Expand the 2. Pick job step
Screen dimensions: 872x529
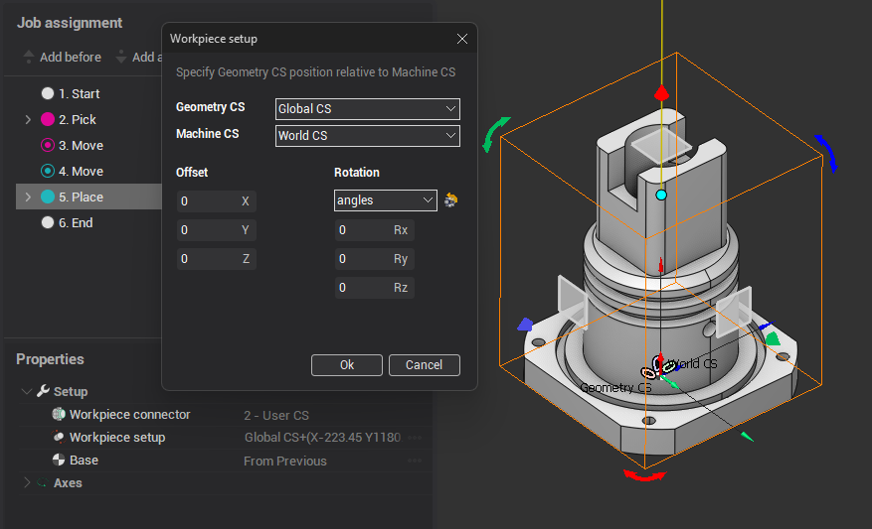click(x=28, y=120)
